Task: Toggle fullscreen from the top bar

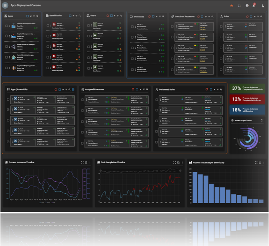Action: click(x=239, y=6)
